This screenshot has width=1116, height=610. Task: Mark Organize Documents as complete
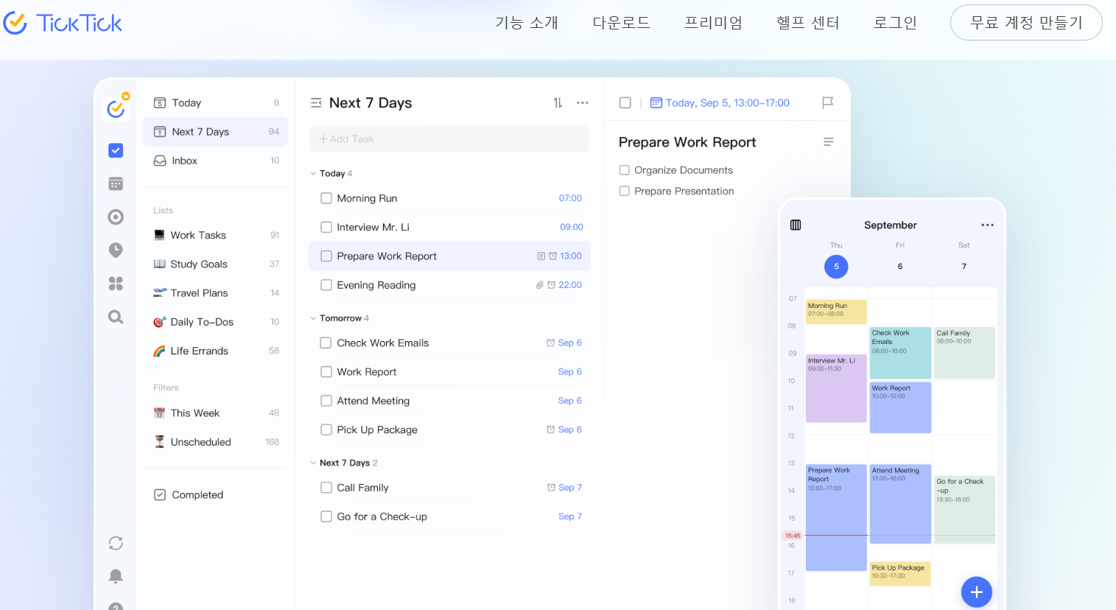pos(625,169)
